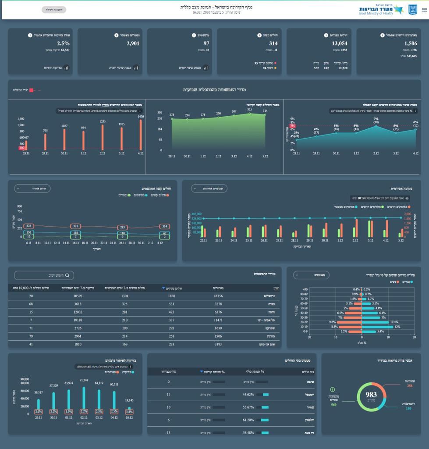Click the Jerusalem row showing 48356 verified
Image resolution: width=429 pixels, height=449 pixels.
144,296
